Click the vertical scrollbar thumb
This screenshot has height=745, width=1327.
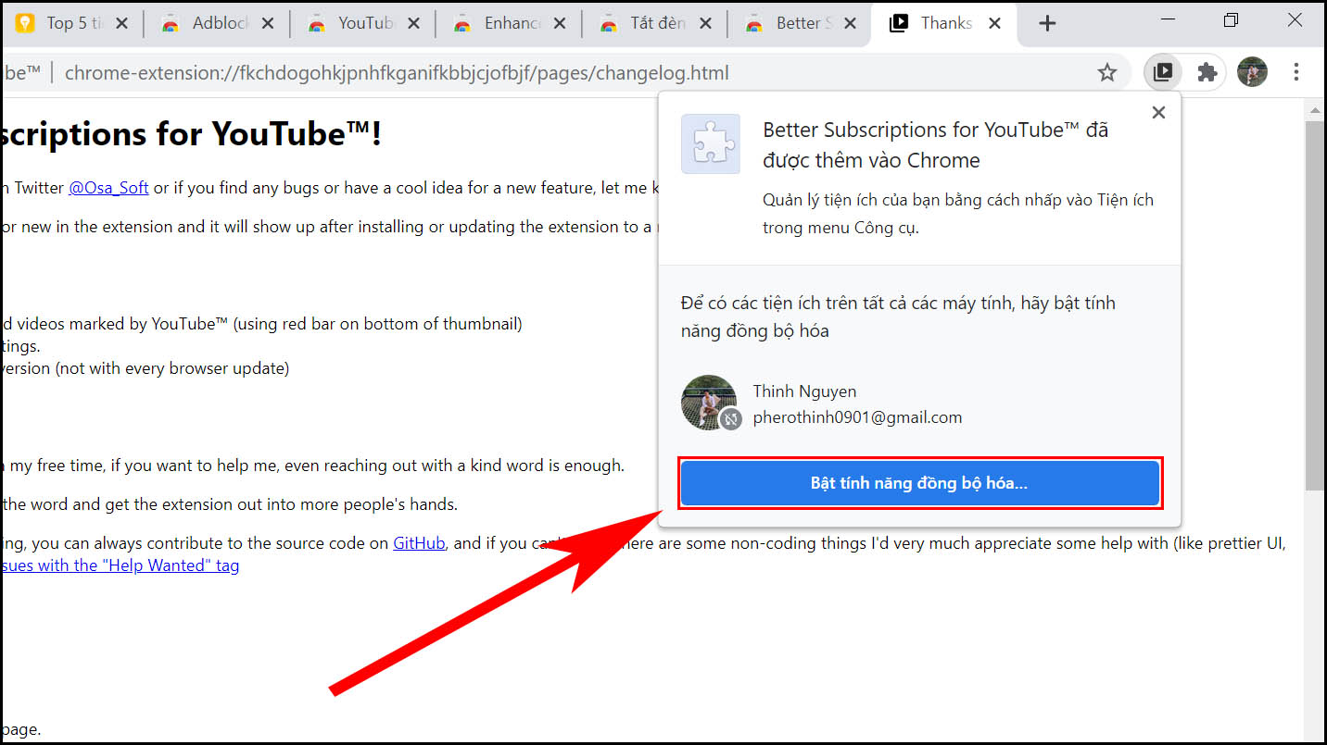(1315, 305)
